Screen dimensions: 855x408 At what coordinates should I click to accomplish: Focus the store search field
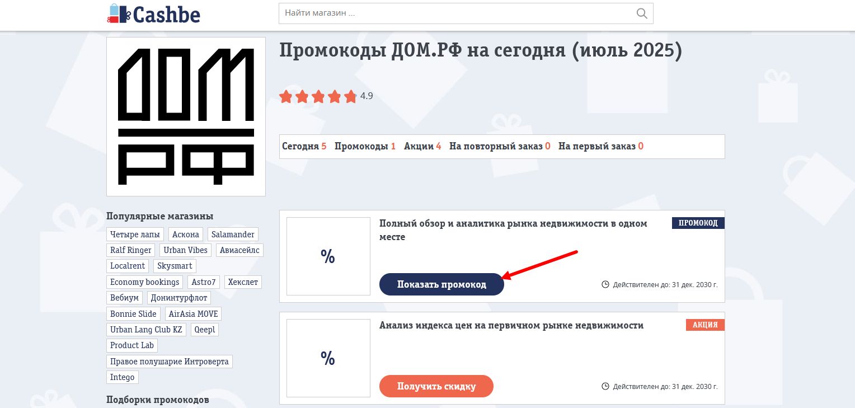466,13
